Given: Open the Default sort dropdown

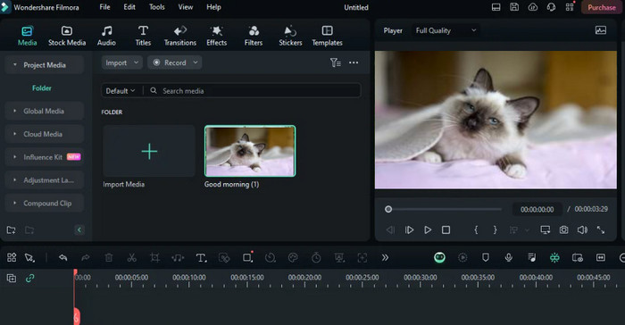Looking at the screenshot, I should [x=121, y=91].
